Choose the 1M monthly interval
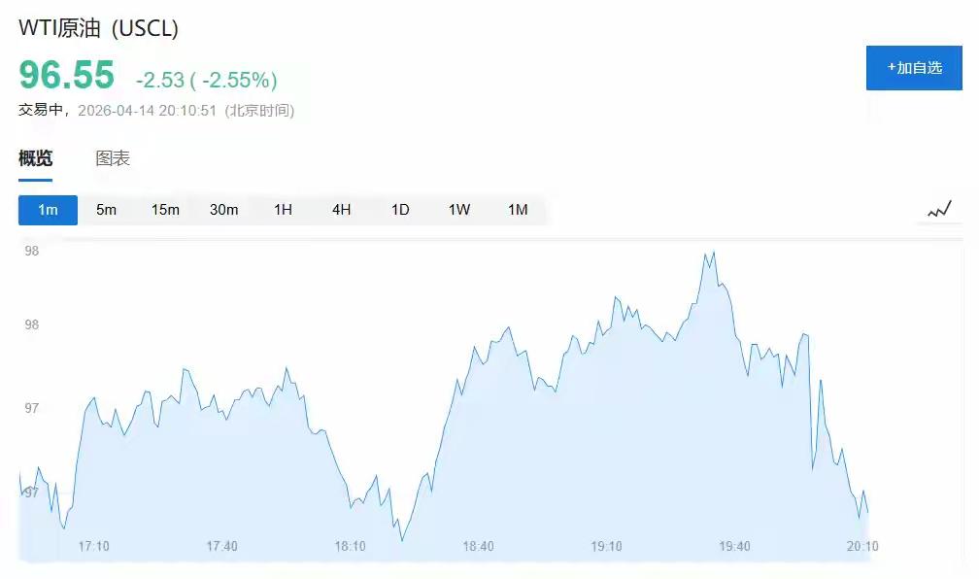The height and width of the screenshot is (579, 979). 518,210
